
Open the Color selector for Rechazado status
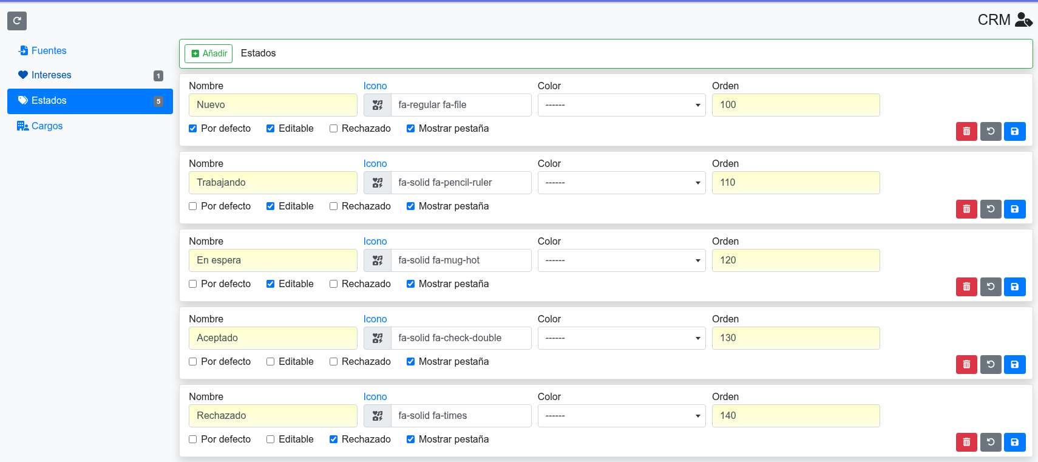click(621, 416)
